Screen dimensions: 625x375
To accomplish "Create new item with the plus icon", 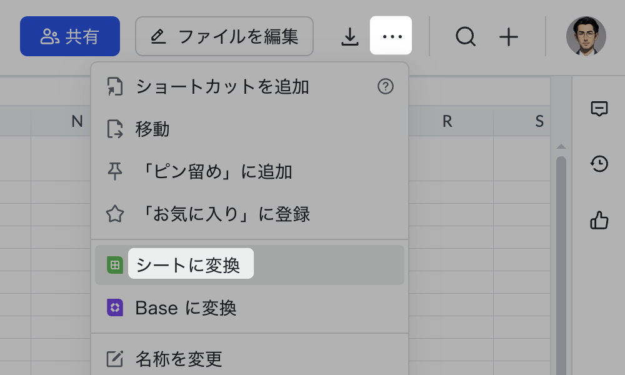I will point(509,37).
